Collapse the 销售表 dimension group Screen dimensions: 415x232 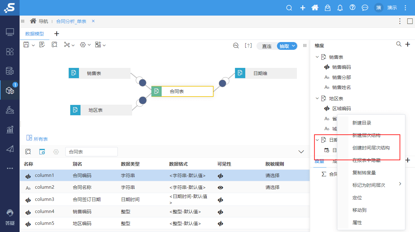click(x=317, y=57)
